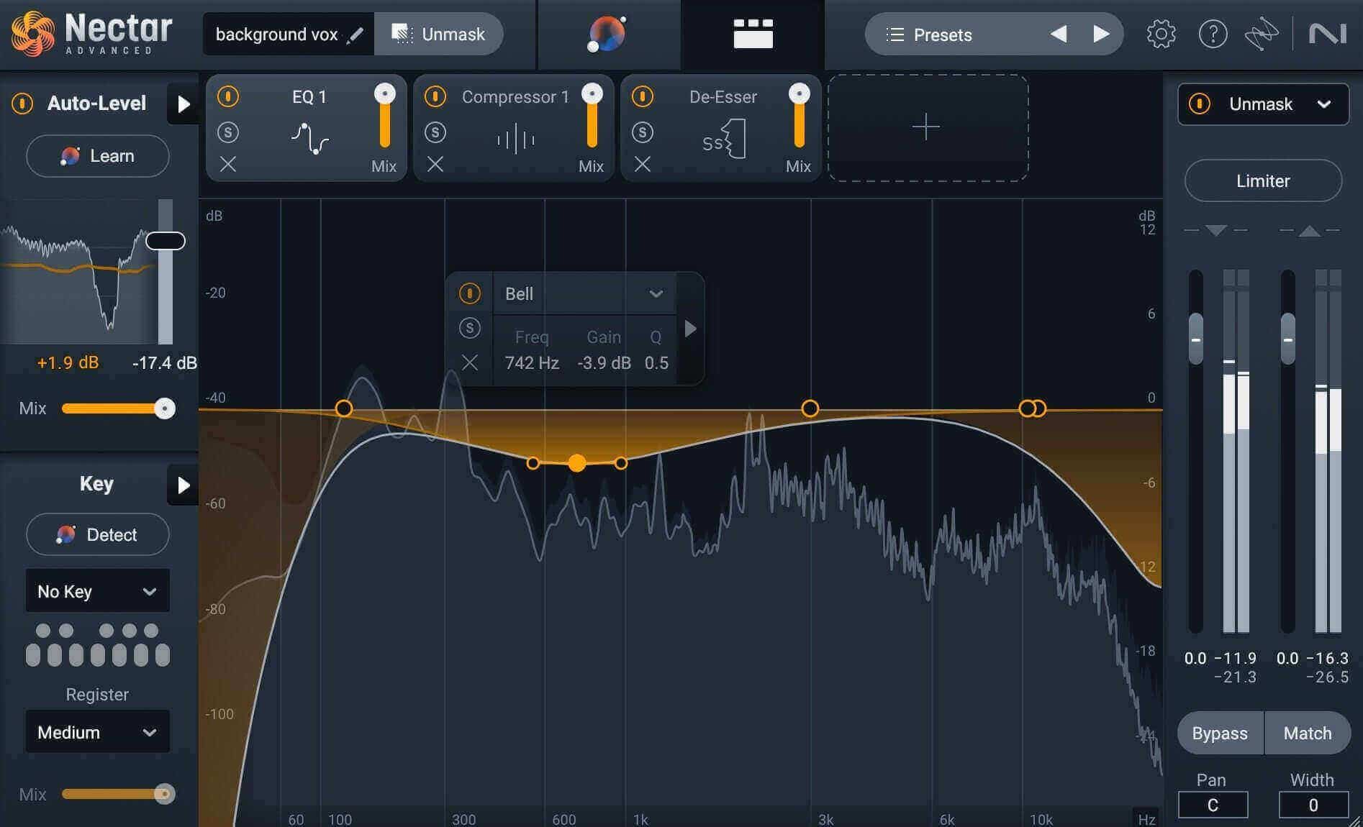The width and height of the screenshot is (1363, 827).
Task: Open the Vocal Assistant orb icon
Action: pos(607,34)
